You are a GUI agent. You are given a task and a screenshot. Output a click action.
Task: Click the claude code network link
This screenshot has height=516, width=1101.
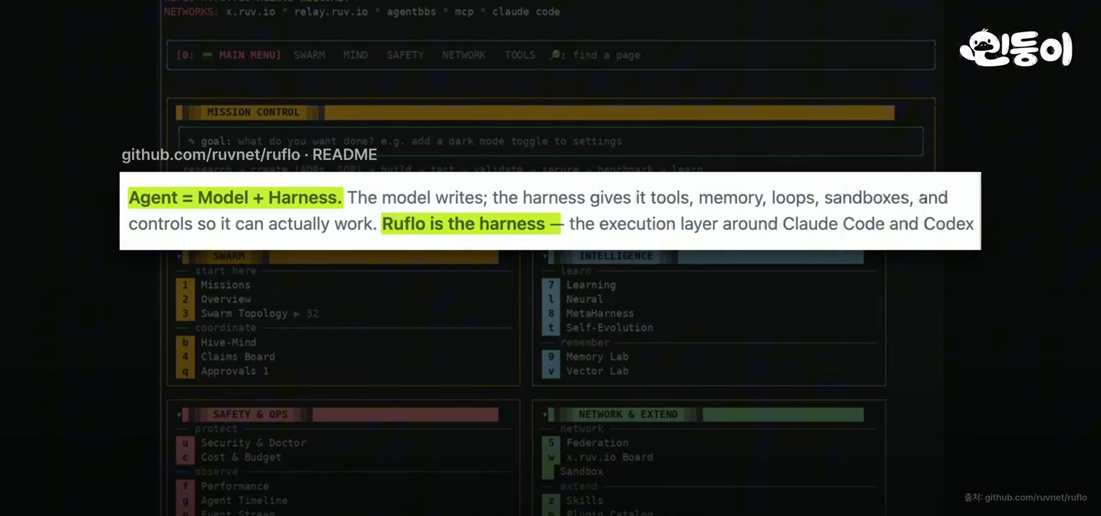coord(526,11)
